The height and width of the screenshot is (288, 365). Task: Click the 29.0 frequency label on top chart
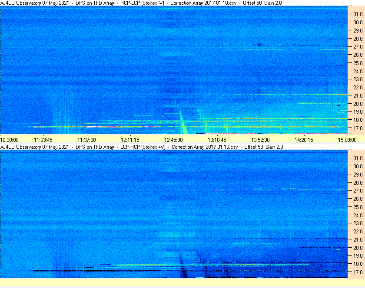pyautogui.click(x=358, y=30)
